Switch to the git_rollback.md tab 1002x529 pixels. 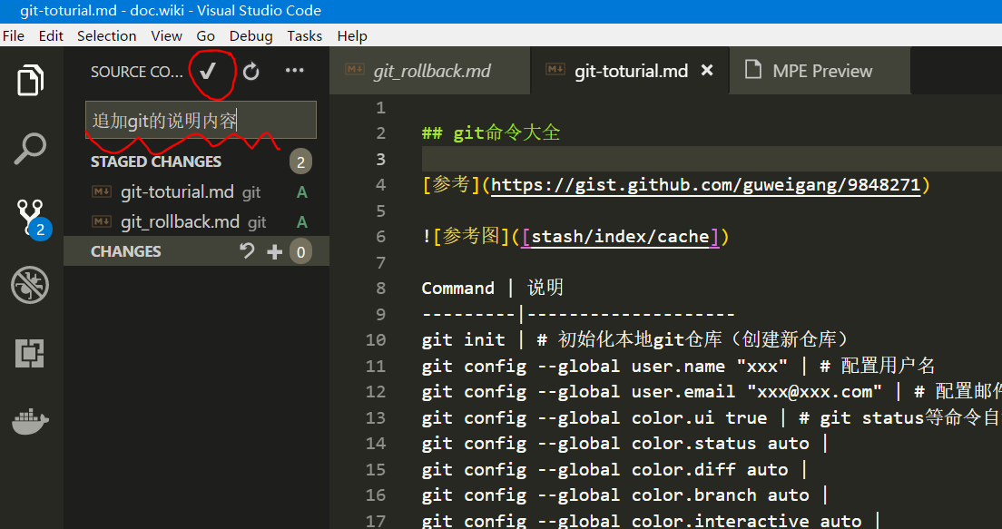tap(428, 70)
